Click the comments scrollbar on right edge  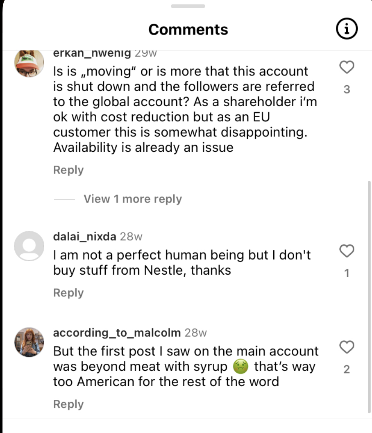point(369,295)
